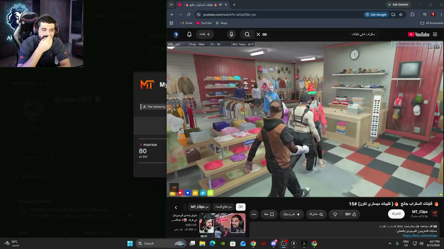The image size is (444, 249).
Task: Open the YouTube bookmark
Action: click(204, 23)
